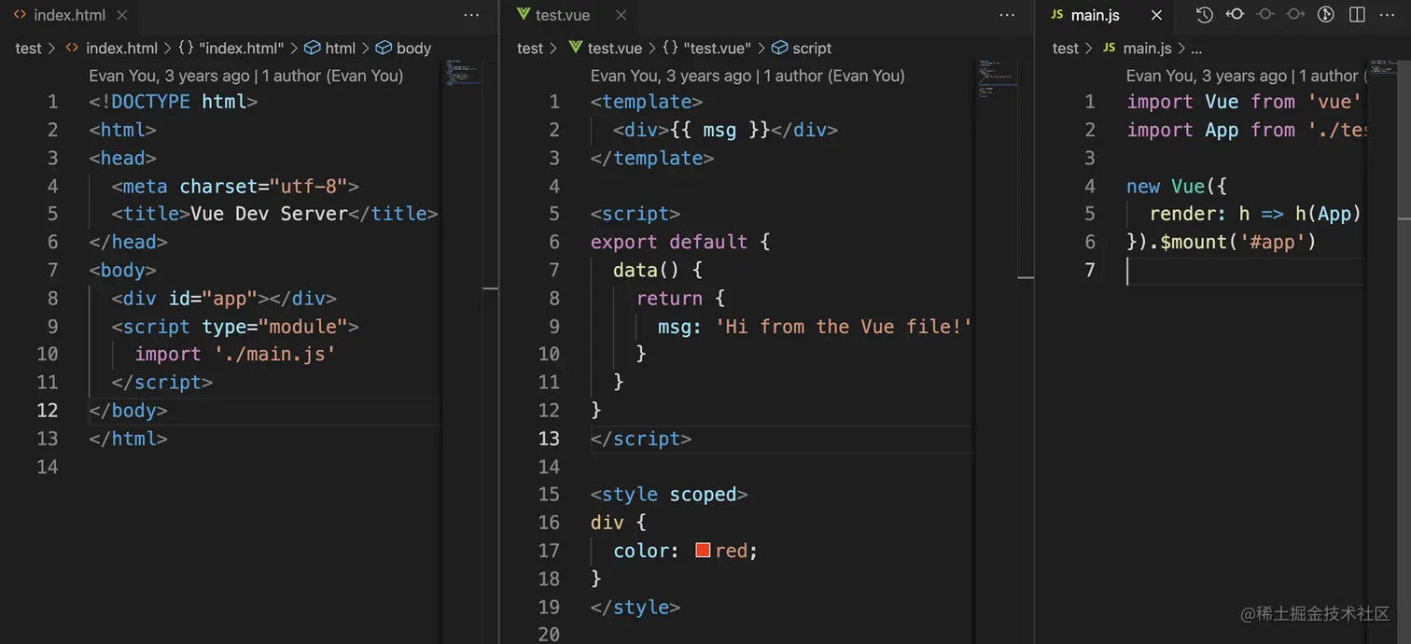This screenshot has width=1411, height=644.
Task: Open next revision with the right-arrow commit icon
Action: pos(1295,15)
